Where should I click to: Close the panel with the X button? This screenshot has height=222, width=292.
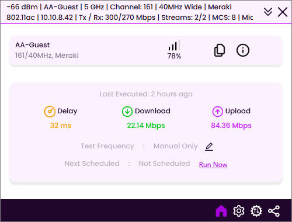tap(283, 12)
